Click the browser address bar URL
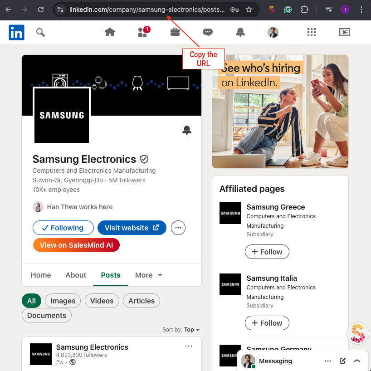371x371 pixels. [146, 10]
